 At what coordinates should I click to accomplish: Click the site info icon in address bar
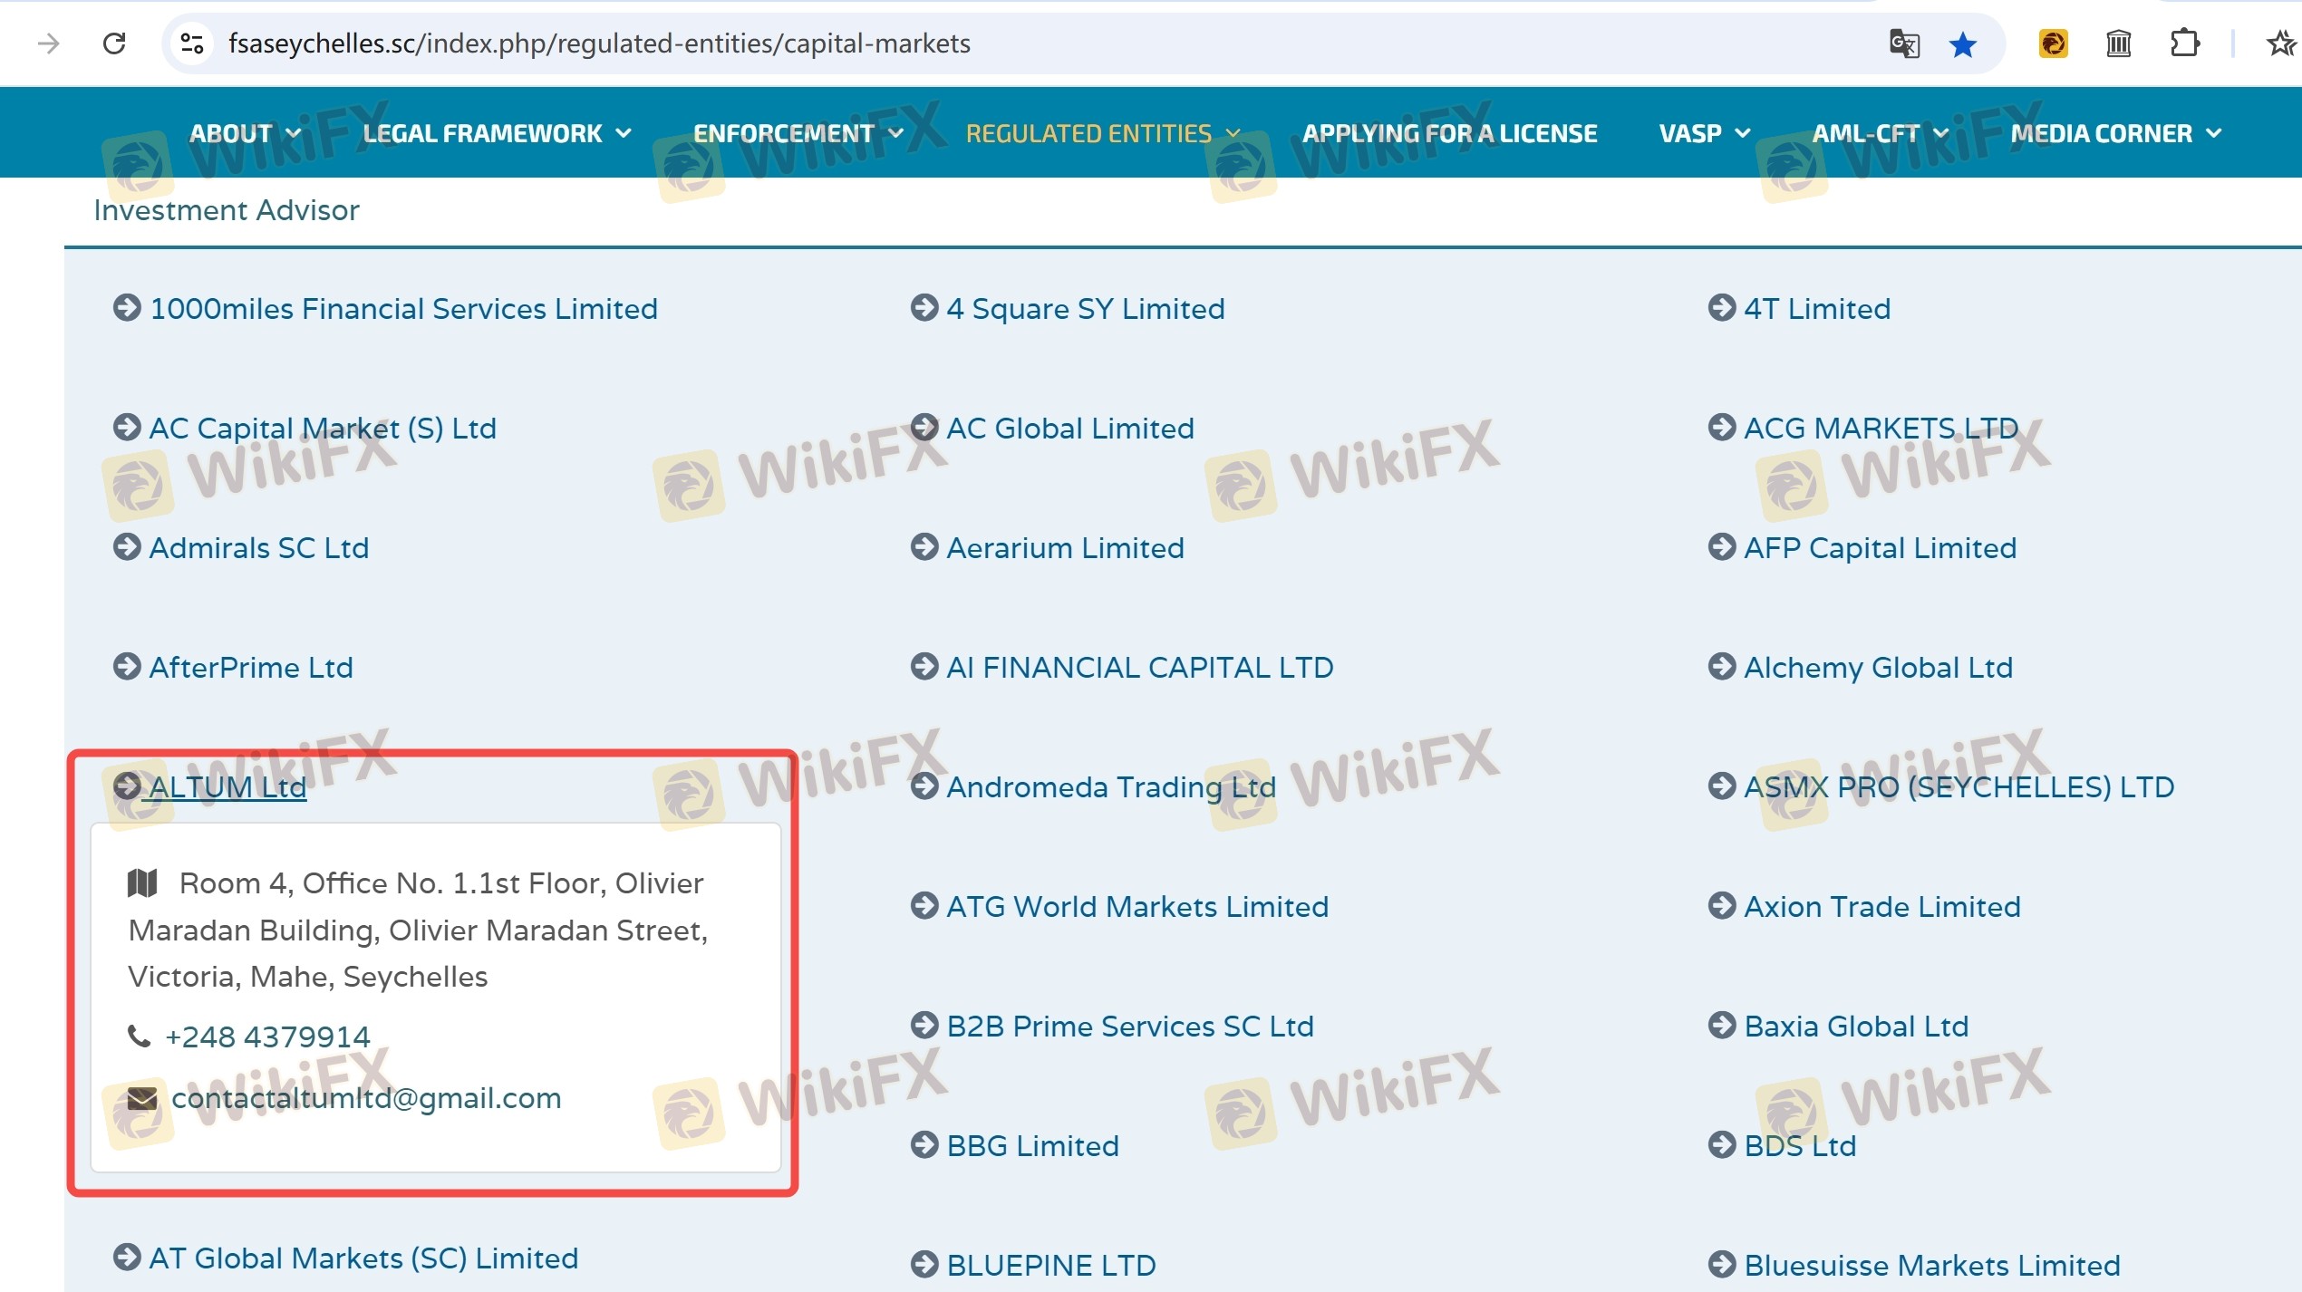[192, 43]
